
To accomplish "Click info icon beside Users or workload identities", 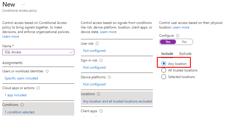I will coord(47,71).
